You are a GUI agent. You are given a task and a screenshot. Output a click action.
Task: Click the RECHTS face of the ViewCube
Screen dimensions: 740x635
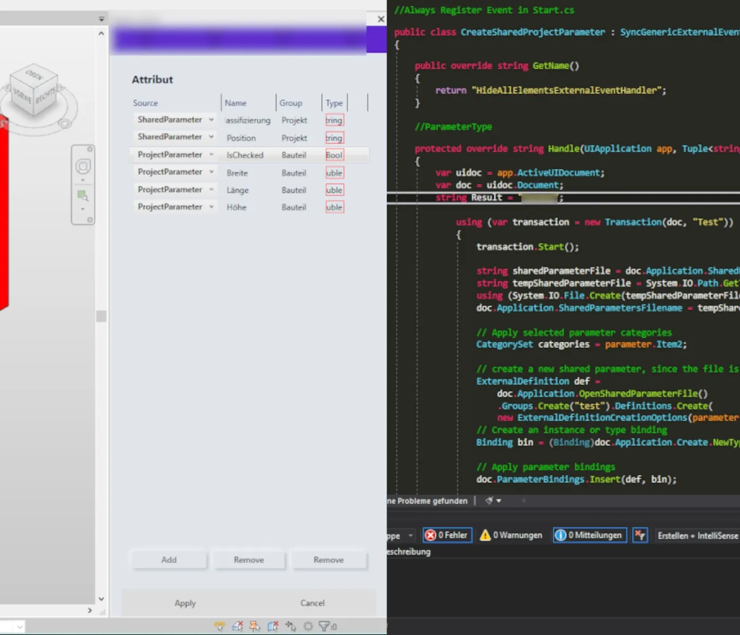coord(46,97)
